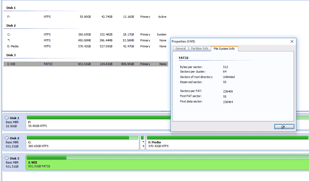Click the 124.62GB used space value
This screenshot has height=181, width=309.
pos(106,64)
